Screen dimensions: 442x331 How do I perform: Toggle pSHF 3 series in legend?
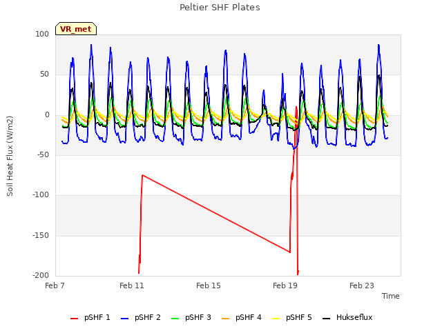191,317
